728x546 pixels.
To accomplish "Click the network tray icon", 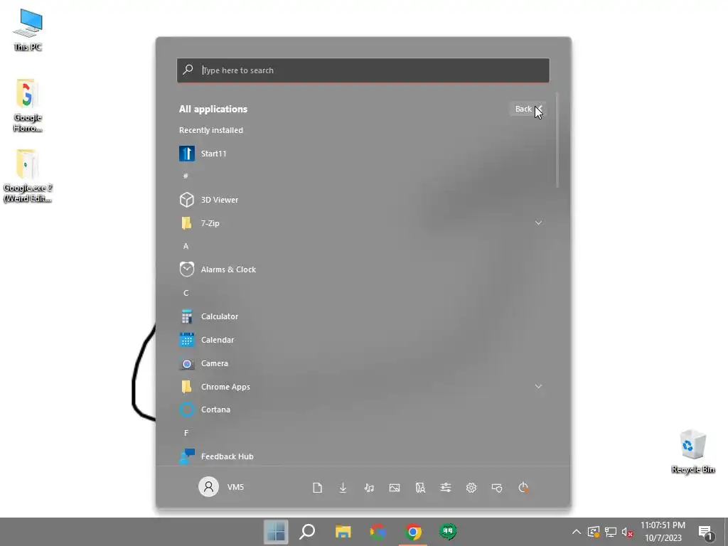I will click(x=611, y=532).
